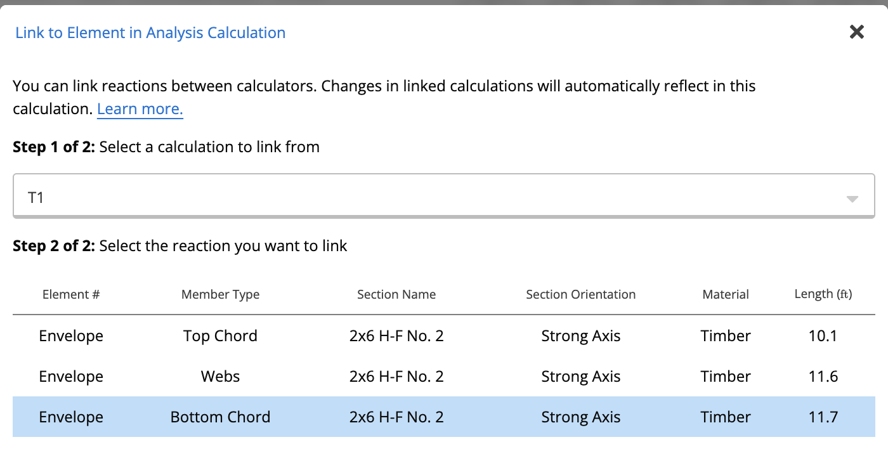Click the Section Orientation column header

(x=580, y=294)
